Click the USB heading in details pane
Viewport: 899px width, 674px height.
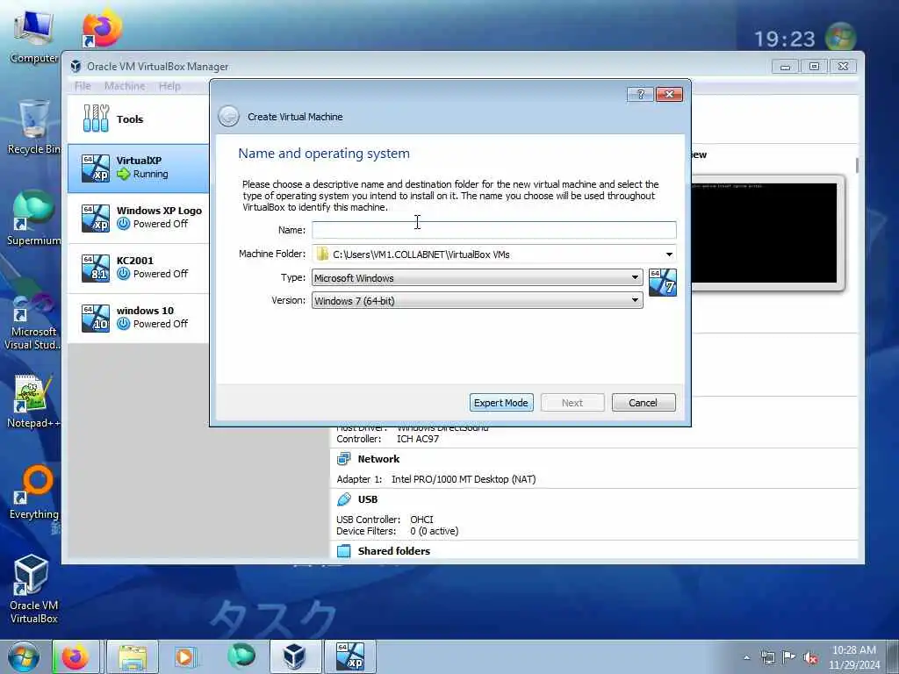point(368,499)
